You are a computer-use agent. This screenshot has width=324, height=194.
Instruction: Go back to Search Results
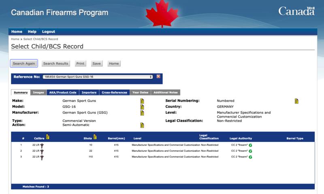coord(56,63)
